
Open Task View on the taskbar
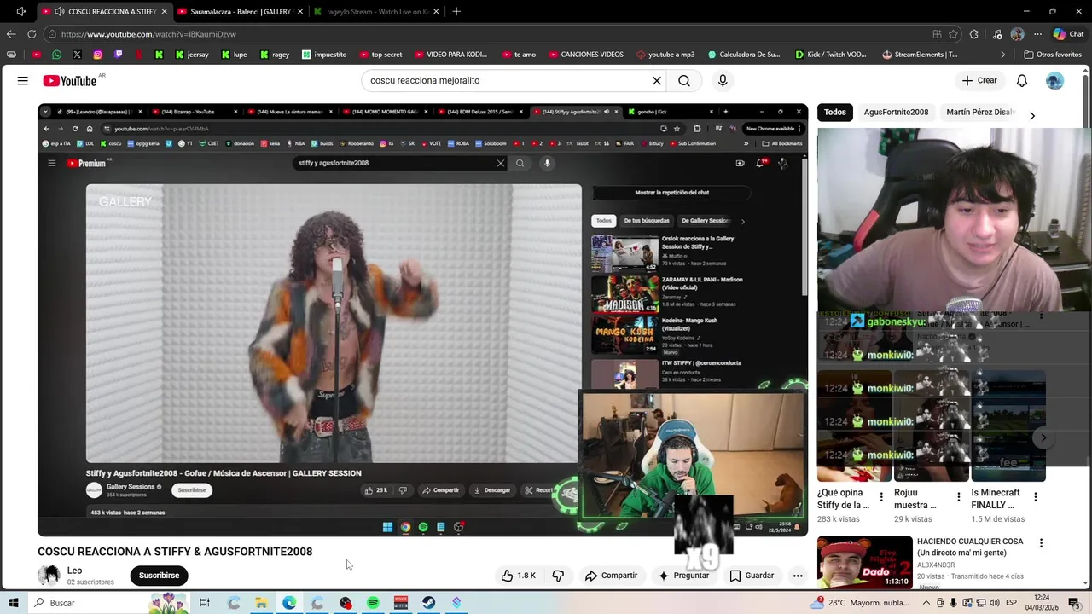tap(205, 603)
